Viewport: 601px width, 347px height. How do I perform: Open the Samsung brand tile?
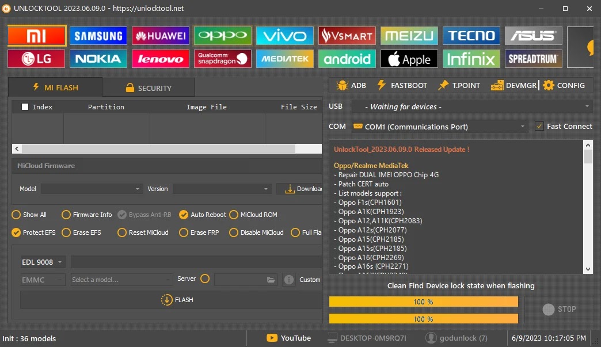click(x=98, y=36)
